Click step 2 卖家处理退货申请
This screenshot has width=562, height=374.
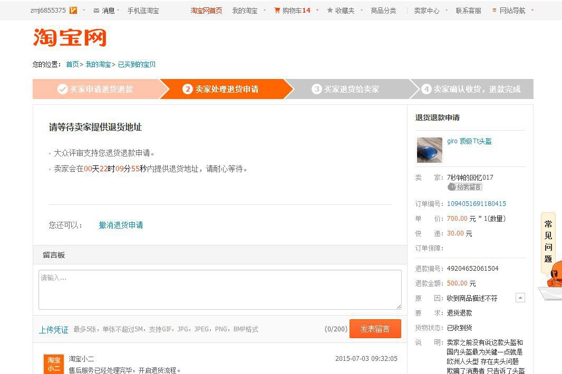(227, 89)
